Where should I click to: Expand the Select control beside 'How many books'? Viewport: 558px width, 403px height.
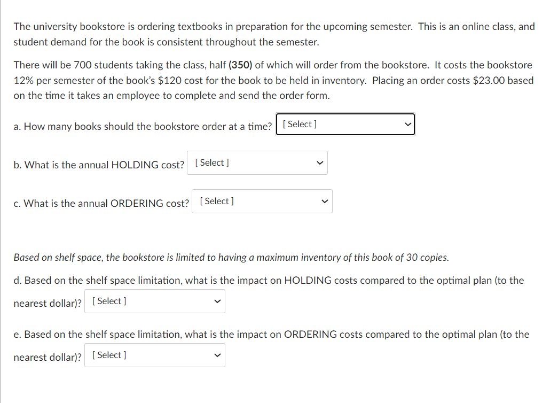pyautogui.click(x=345, y=124)
